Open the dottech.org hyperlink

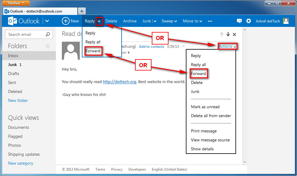coord(119,81)
